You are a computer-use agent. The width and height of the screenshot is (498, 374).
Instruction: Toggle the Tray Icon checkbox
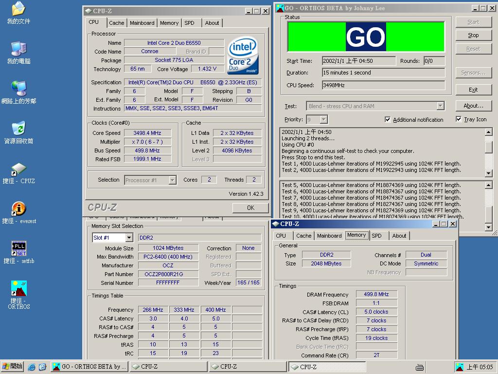click(459, 119)
